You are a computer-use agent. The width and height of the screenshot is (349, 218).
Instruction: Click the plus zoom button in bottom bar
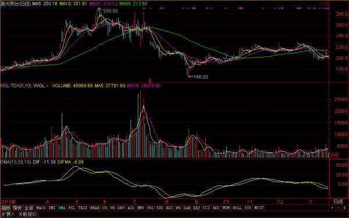click(332, 208)
